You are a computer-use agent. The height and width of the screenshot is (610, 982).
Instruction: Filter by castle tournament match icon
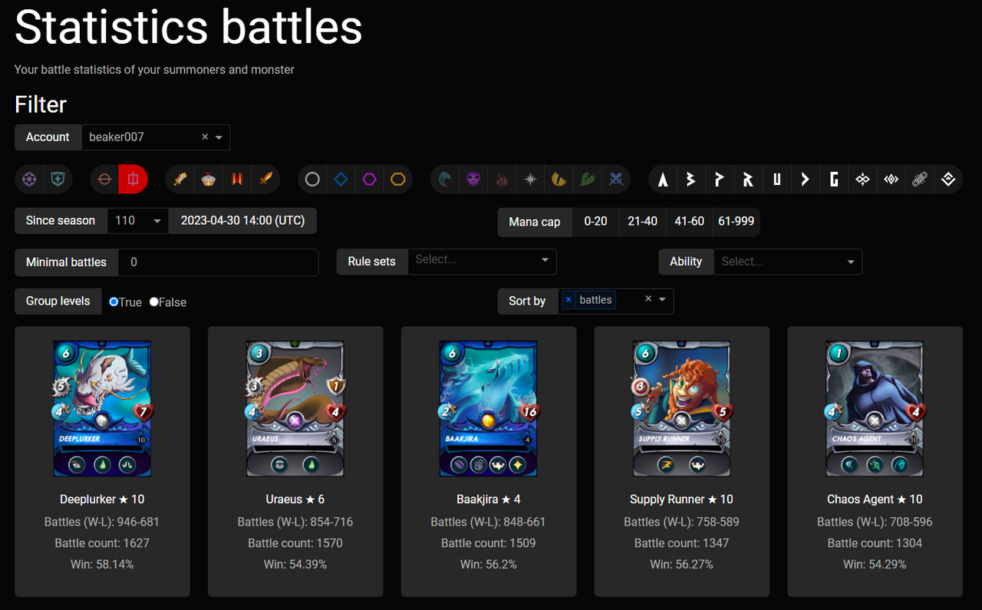pos(209,180)
